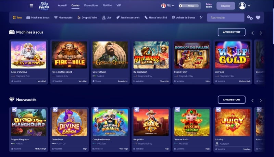Open the Crazy Bob Bonanza thumbnail
This screenshot has height=157, width=274.
[110, 123]
